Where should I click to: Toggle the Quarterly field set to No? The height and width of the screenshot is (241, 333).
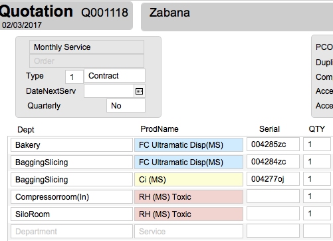[126, 106]
